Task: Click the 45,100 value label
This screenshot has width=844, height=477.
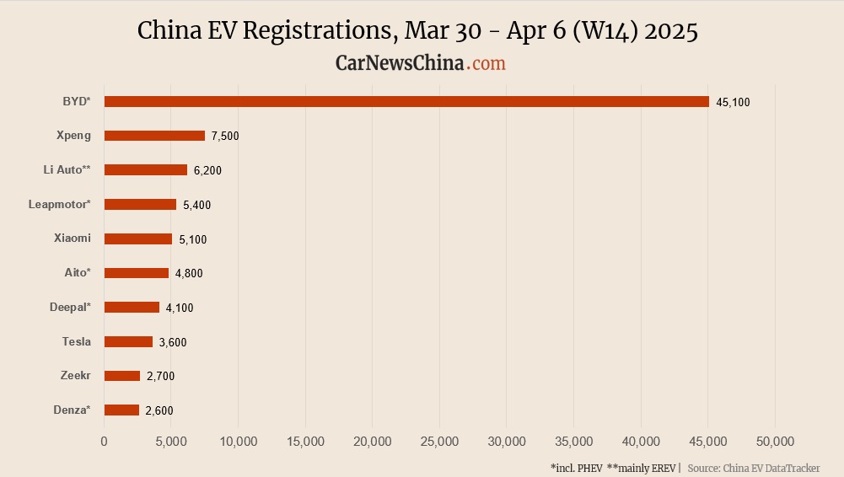Action: 733,103
